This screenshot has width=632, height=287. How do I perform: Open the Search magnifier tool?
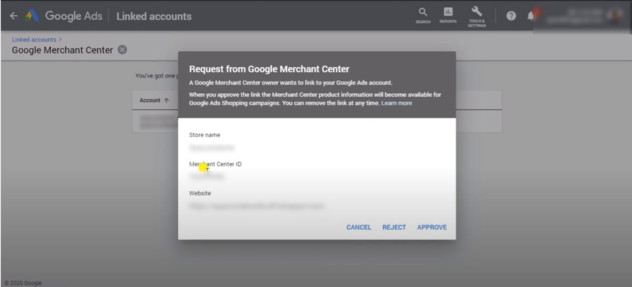coord(423,15)
